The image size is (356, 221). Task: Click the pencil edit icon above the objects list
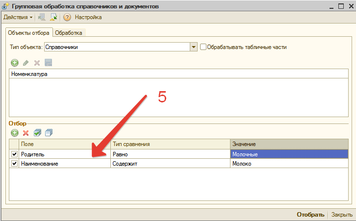tap(26, 63)
